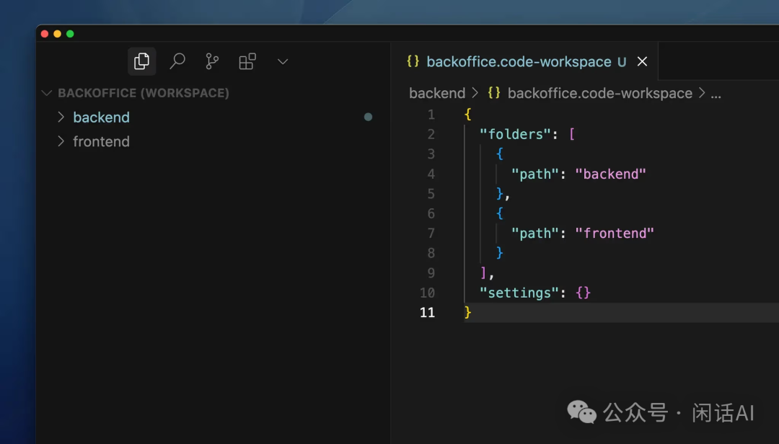Click the JSON braces icon in breadcrumb
This screenshot has height=444, width=779.
[494, 93]
